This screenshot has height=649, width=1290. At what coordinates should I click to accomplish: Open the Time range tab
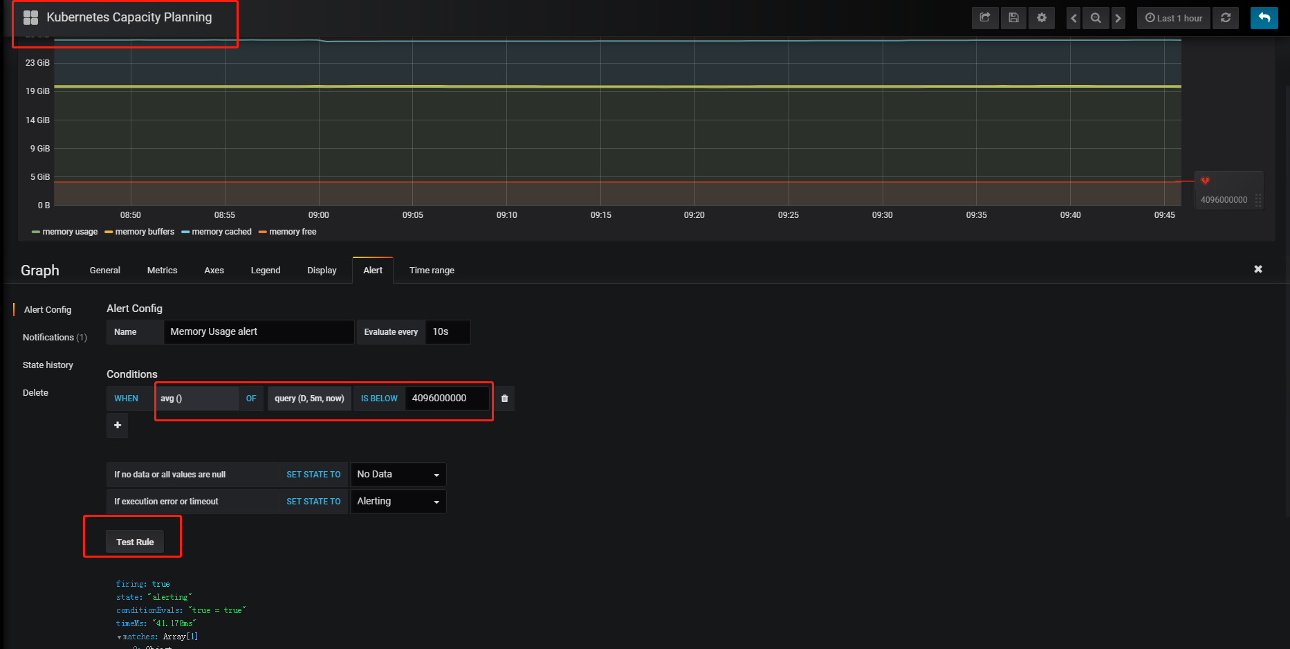pos(432,271)
